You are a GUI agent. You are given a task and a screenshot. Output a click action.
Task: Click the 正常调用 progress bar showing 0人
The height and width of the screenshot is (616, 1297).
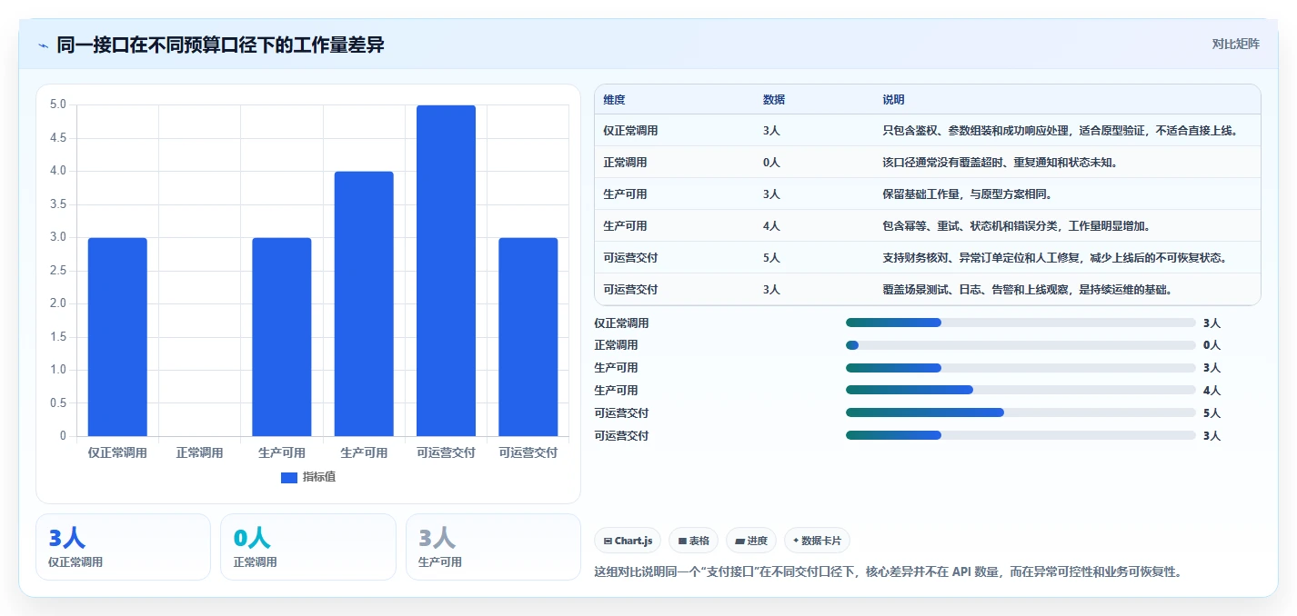1021,345
